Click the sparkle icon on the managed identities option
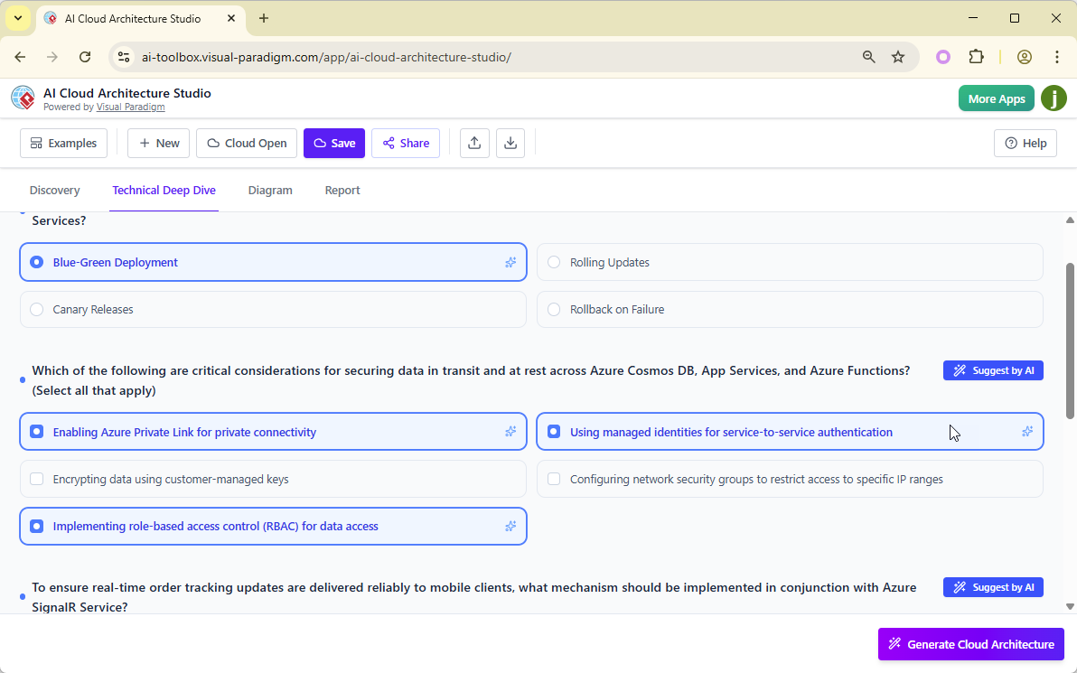 1027,432
